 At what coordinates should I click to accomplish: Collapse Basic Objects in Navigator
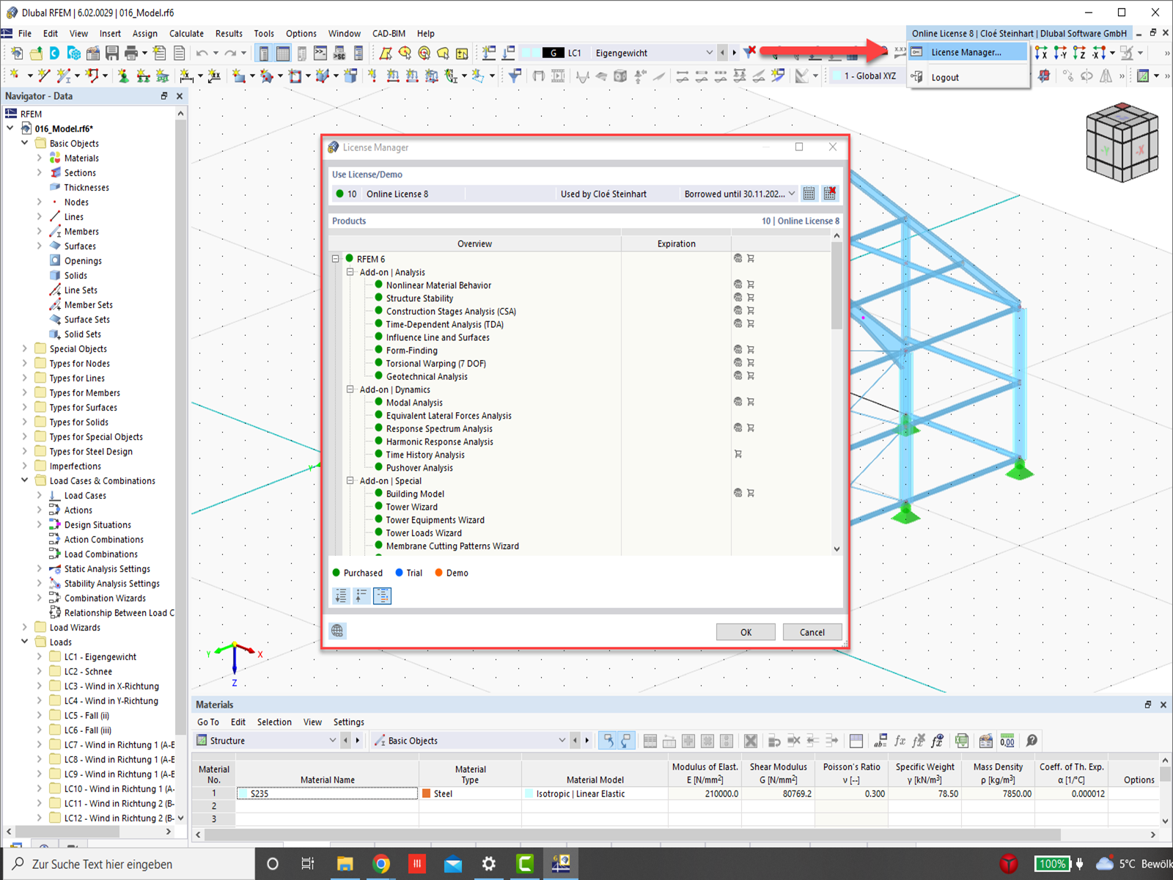25,143
